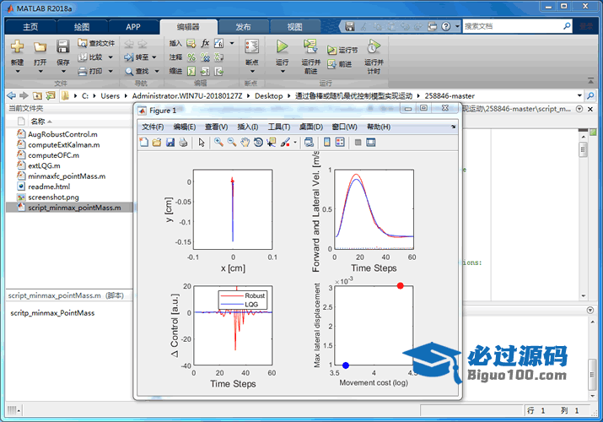Click up one folder level icon
The width and height of the screenshot is (603, 422).
pyautogui.click(x=37, y=95)
